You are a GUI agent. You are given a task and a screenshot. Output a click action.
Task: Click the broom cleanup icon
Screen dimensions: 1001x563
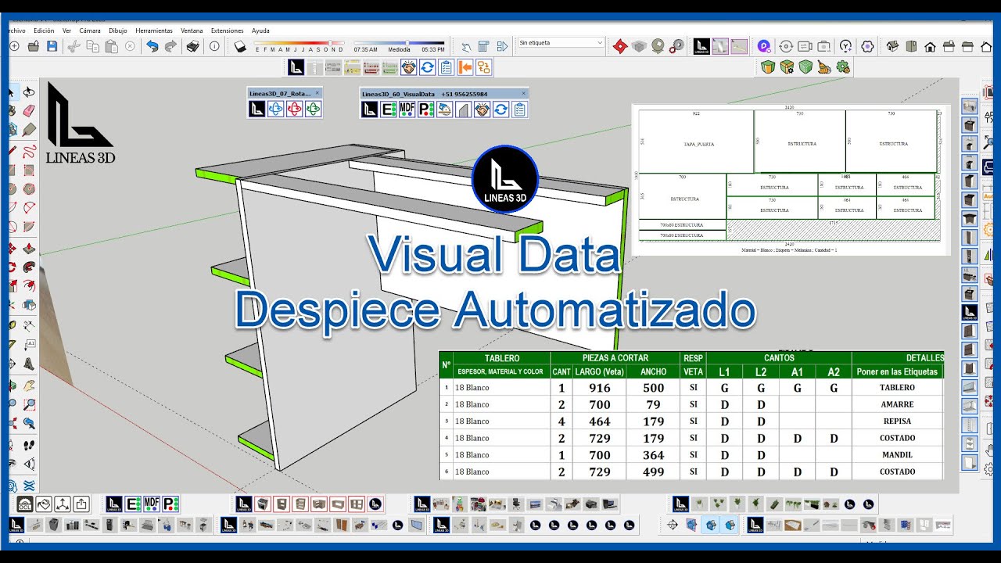pos(824,67)
